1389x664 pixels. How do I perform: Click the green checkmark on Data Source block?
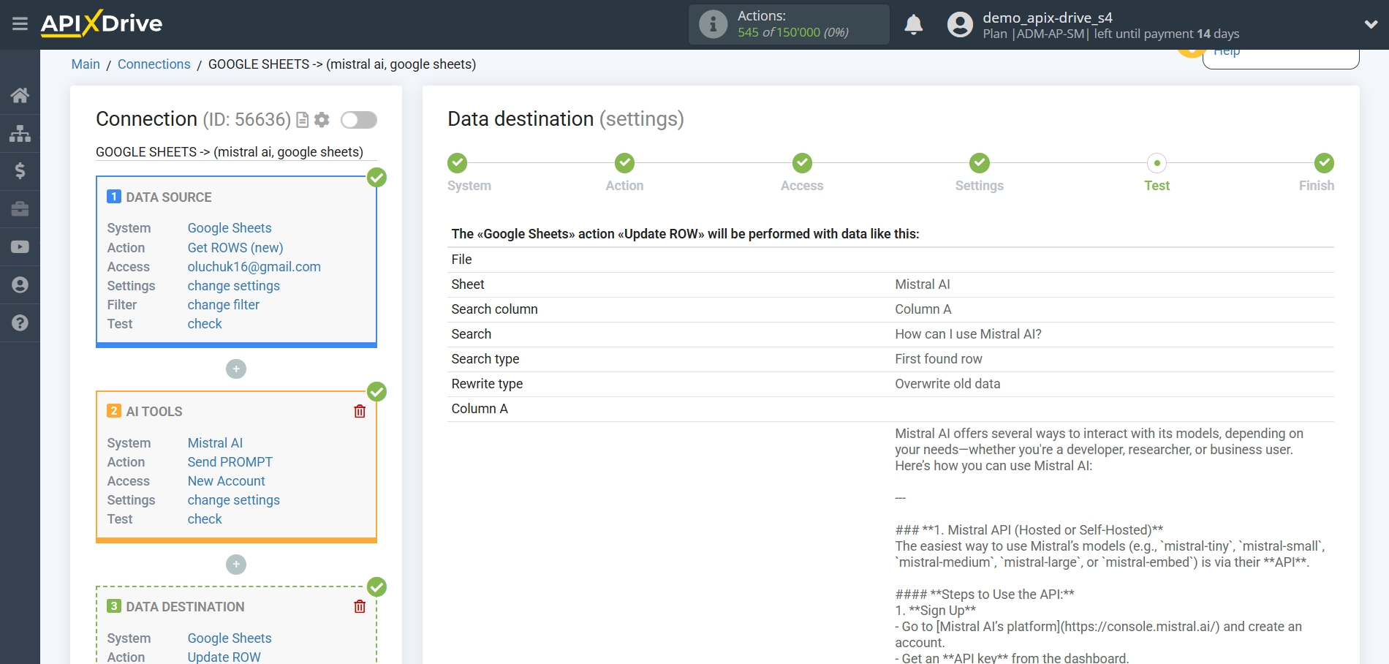376,178
